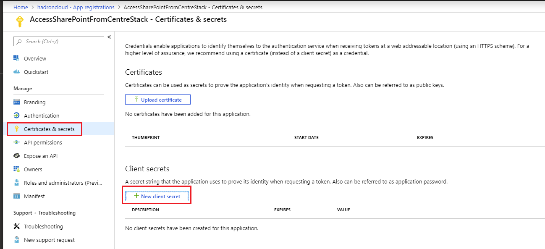Click the Manage section label
Viewport: 545px width, 249px height.
tap(23, 89)
